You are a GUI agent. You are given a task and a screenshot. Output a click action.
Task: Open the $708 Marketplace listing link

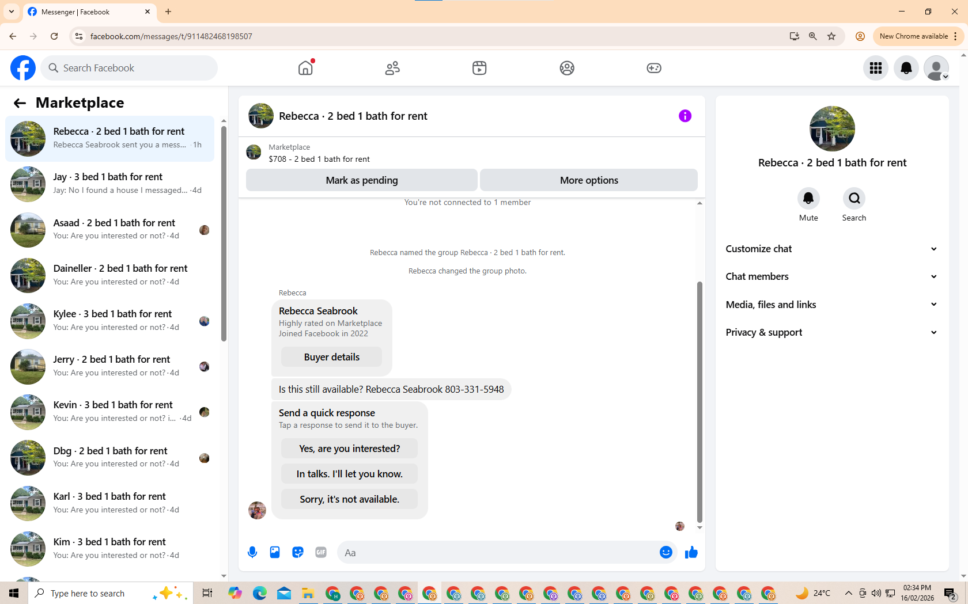tap(319, 159)
